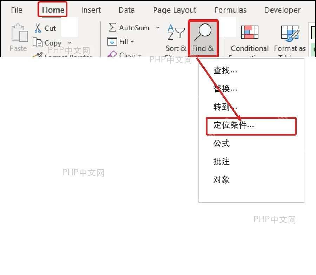Screen dimensions: 316x275
Task: Open the Developer tab
Action: tap(282, 10)
